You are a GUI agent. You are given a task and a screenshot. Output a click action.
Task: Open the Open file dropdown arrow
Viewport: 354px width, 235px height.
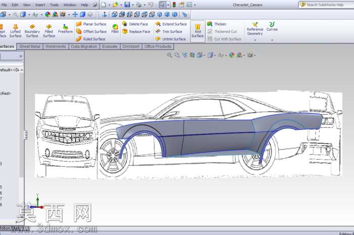(x=121, y=5)
